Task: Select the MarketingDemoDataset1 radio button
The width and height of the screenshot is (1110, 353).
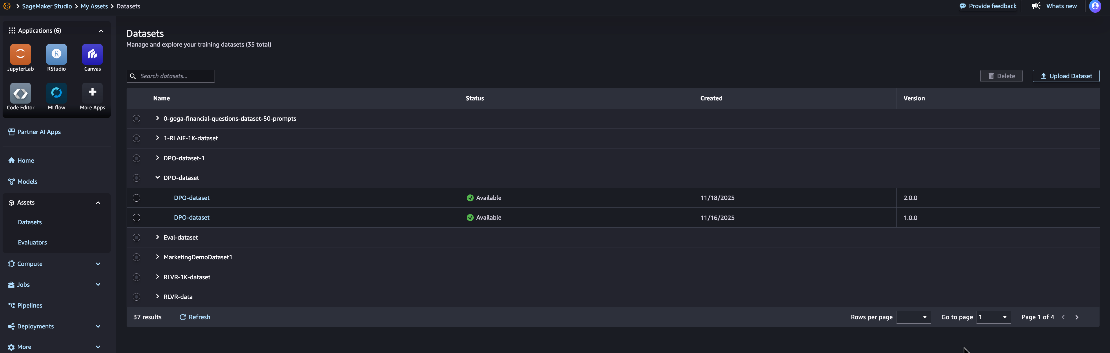Action: click(x=136, y=257)
